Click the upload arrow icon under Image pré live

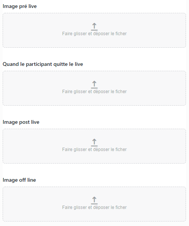(x=94, y=26)
